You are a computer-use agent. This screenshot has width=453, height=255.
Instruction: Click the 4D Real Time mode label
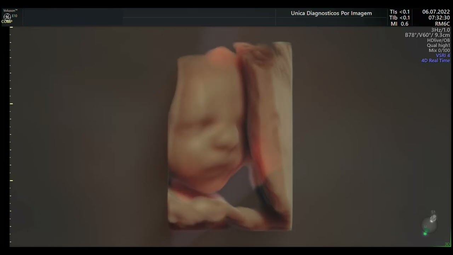coord(436,61)
